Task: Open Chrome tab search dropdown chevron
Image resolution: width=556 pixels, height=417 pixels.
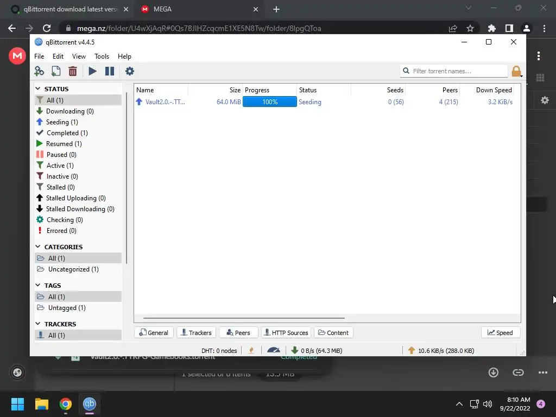Action: [x=469, y=8]
